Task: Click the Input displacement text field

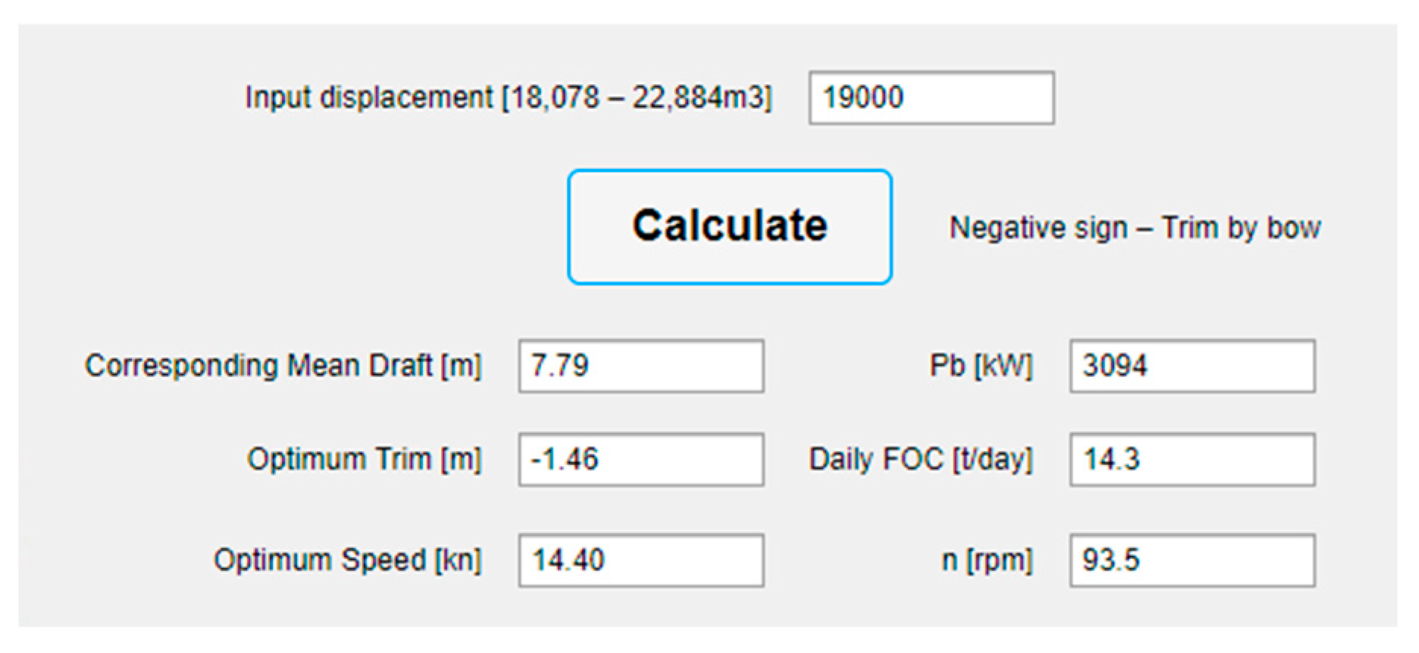Action: pyautogui.click(x=930, y=98)
